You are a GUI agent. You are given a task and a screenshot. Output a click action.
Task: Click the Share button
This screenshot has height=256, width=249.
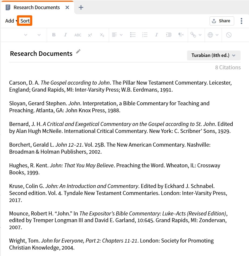pyautogui.click(x=221, y=21)
